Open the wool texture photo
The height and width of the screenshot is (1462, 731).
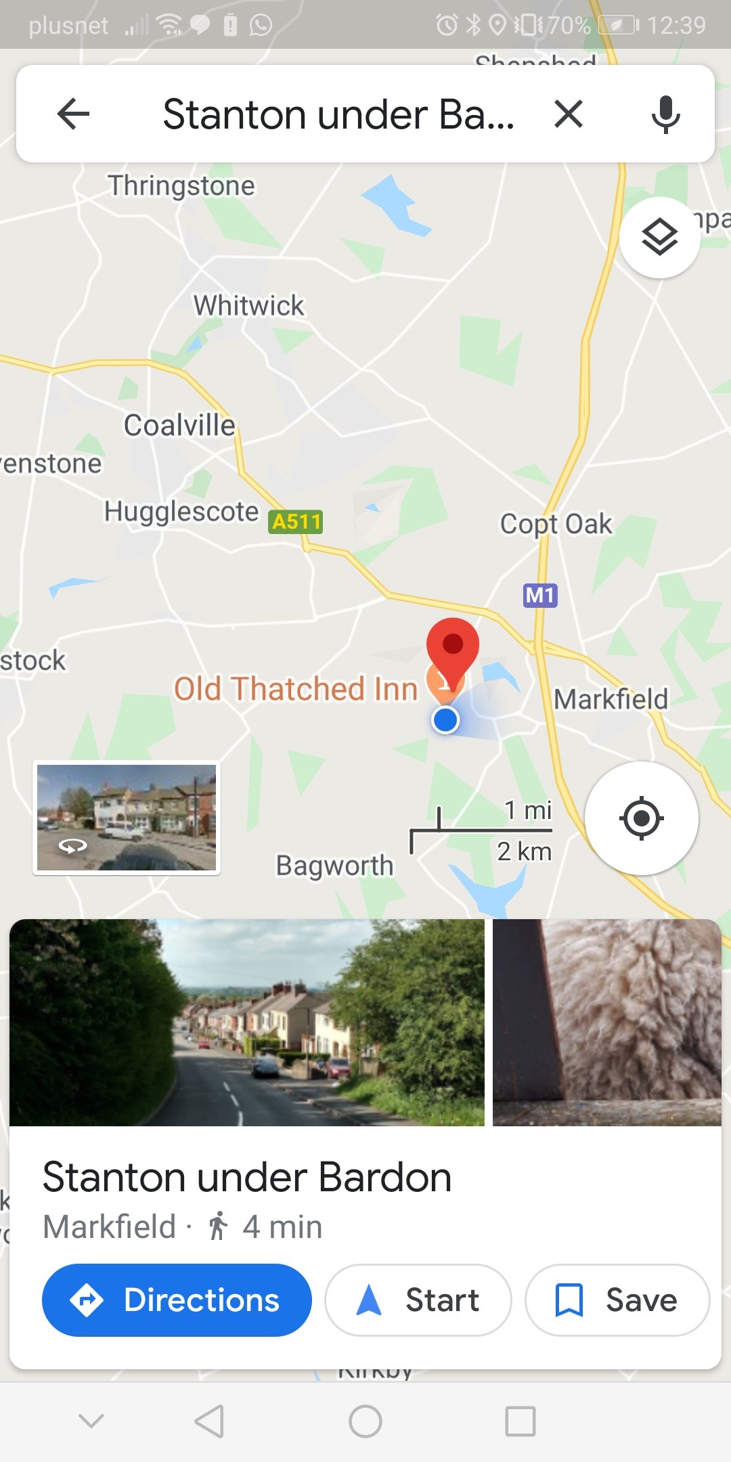(607, 1022)
